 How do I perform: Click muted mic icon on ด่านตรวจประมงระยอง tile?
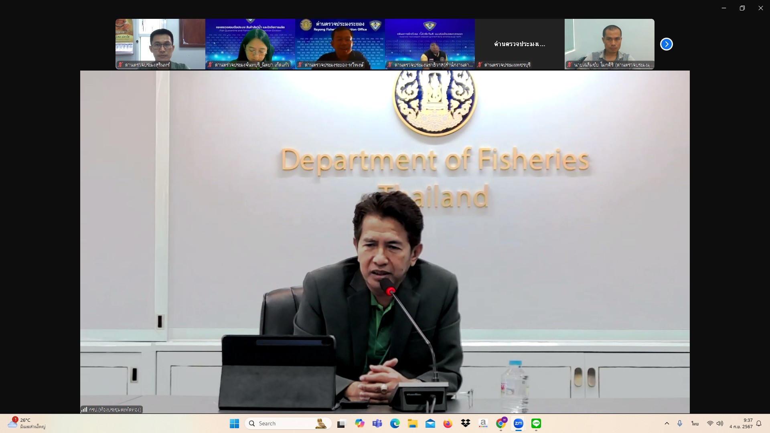tap(300, 65)
